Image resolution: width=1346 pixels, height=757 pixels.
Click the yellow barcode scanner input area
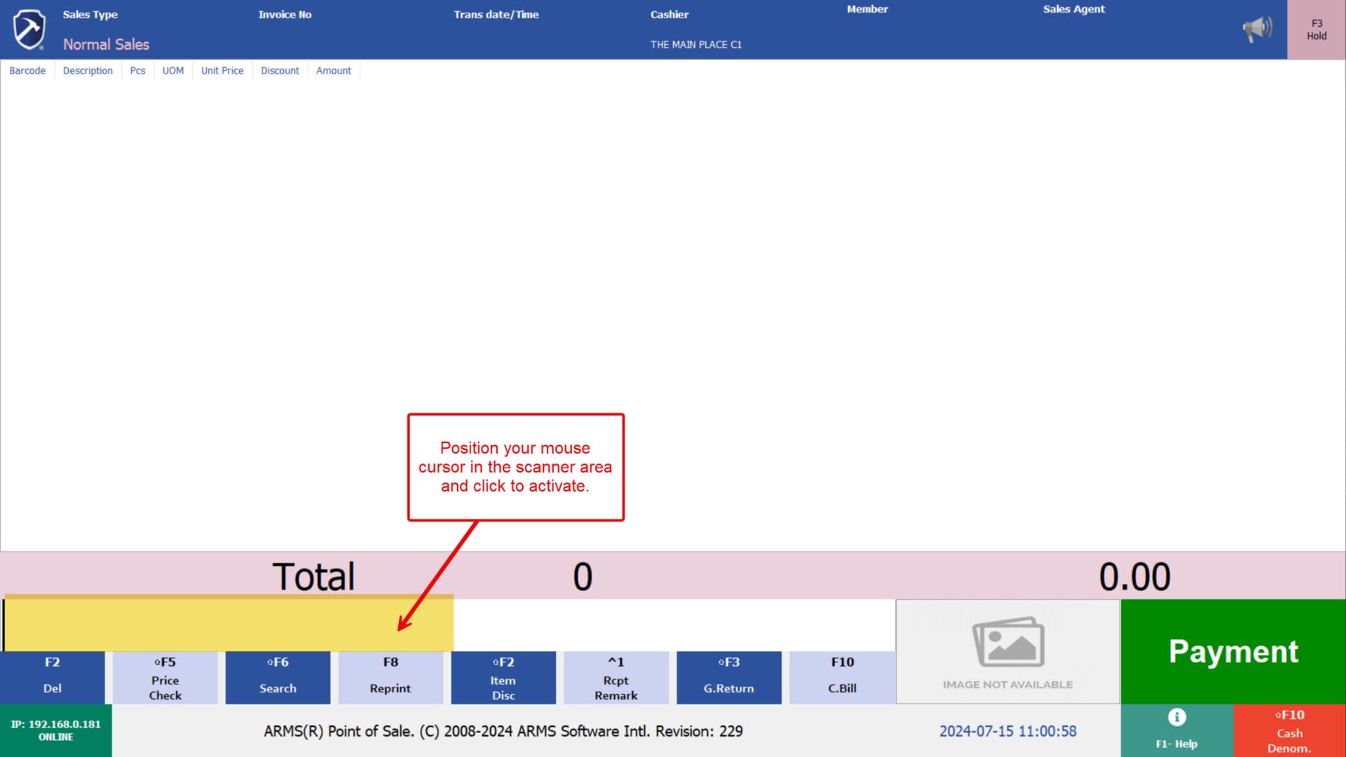(229, 625)
